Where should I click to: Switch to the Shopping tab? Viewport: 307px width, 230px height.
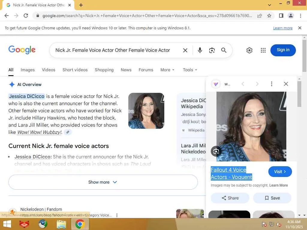coord(104,70)
